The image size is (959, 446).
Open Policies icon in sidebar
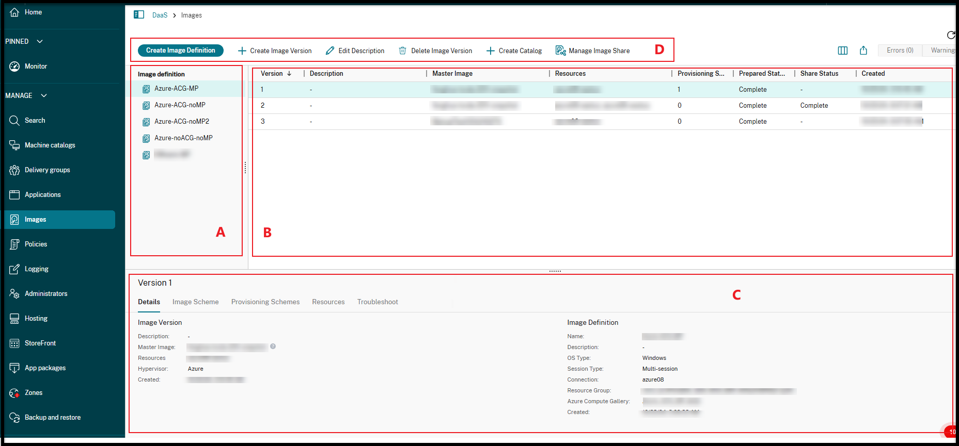pos(14,244)
